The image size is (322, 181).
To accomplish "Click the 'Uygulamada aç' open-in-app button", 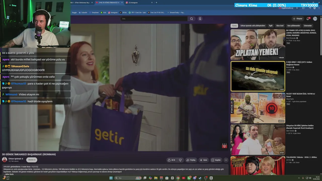I will (286, 8).
